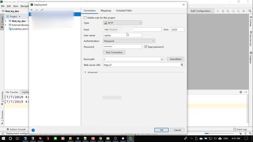Open Task View on taskbar
Viewport: 253px width, 142px height.
coord(17,138)
